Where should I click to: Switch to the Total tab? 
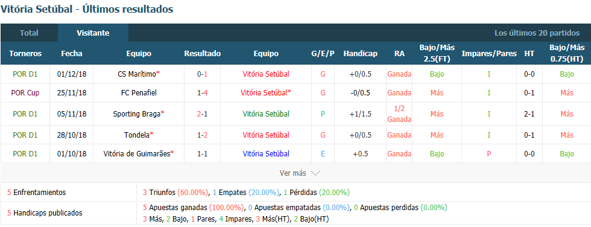click(29, 33)
